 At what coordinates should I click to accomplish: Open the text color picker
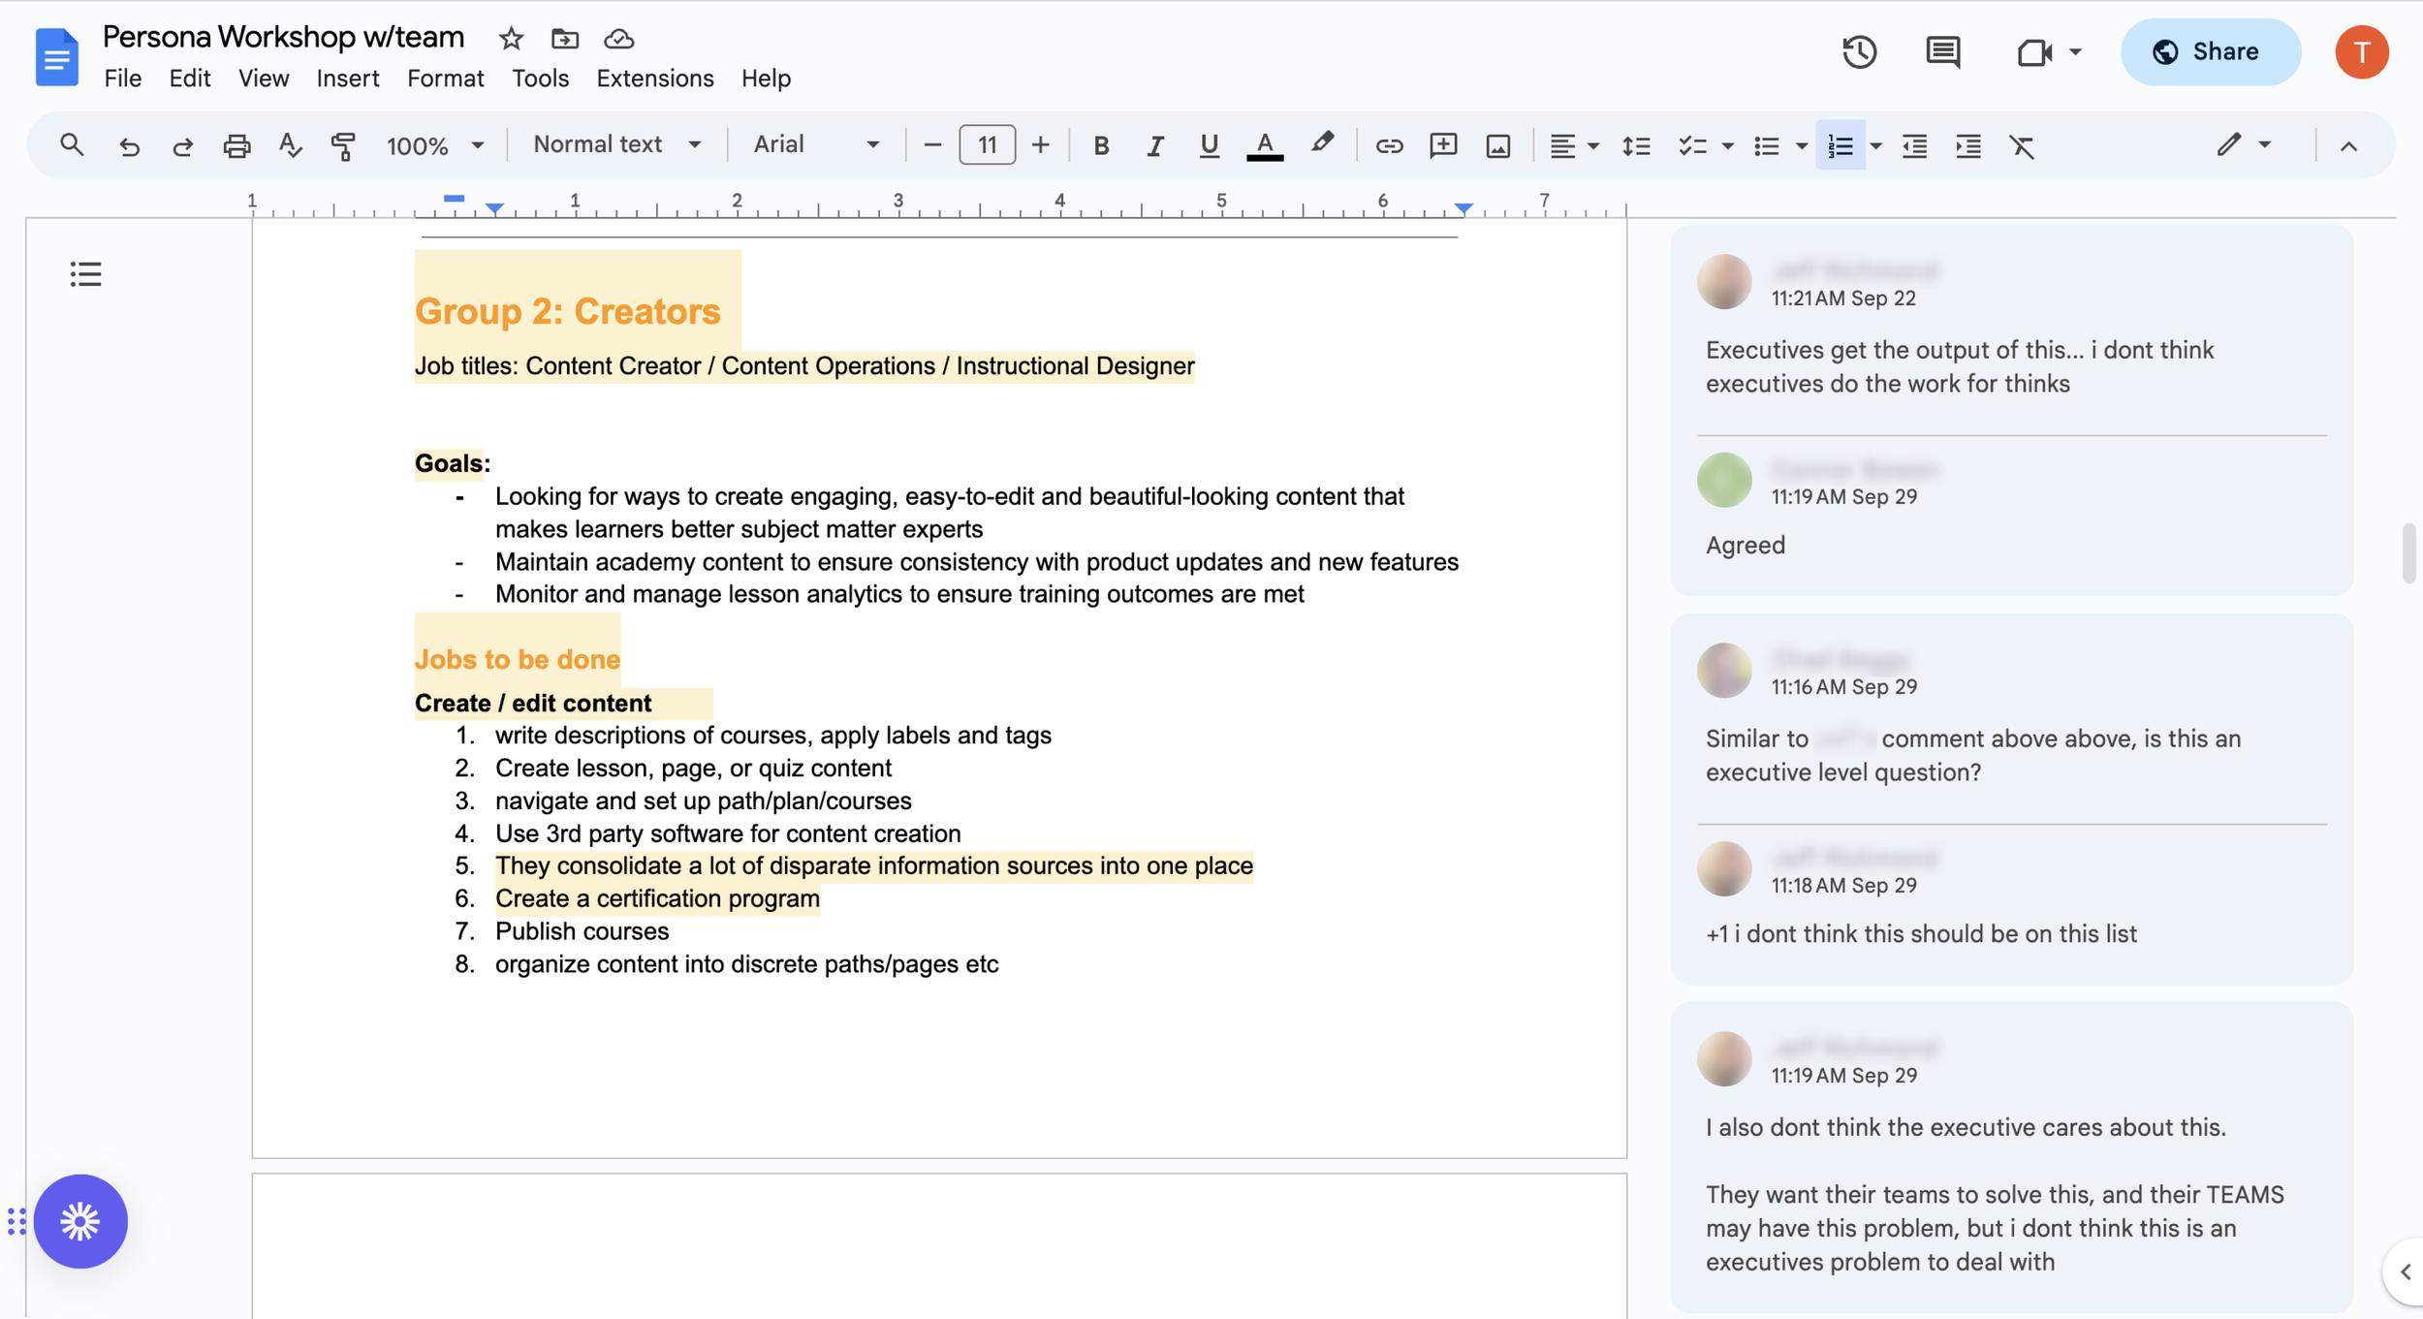pyautogui.click(x=1264, y=145)
